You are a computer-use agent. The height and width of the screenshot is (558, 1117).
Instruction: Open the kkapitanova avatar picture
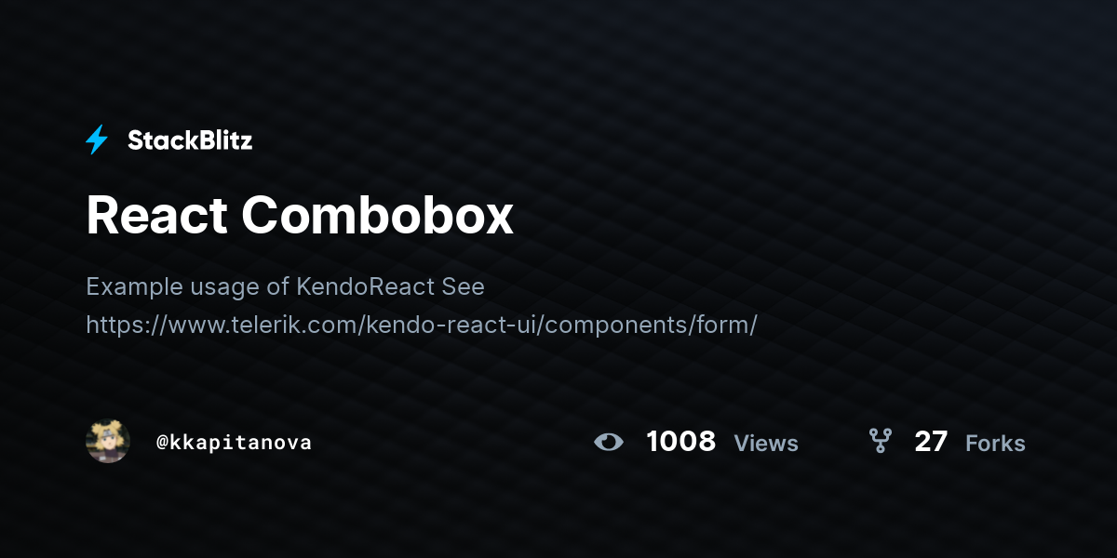point(108,442)
